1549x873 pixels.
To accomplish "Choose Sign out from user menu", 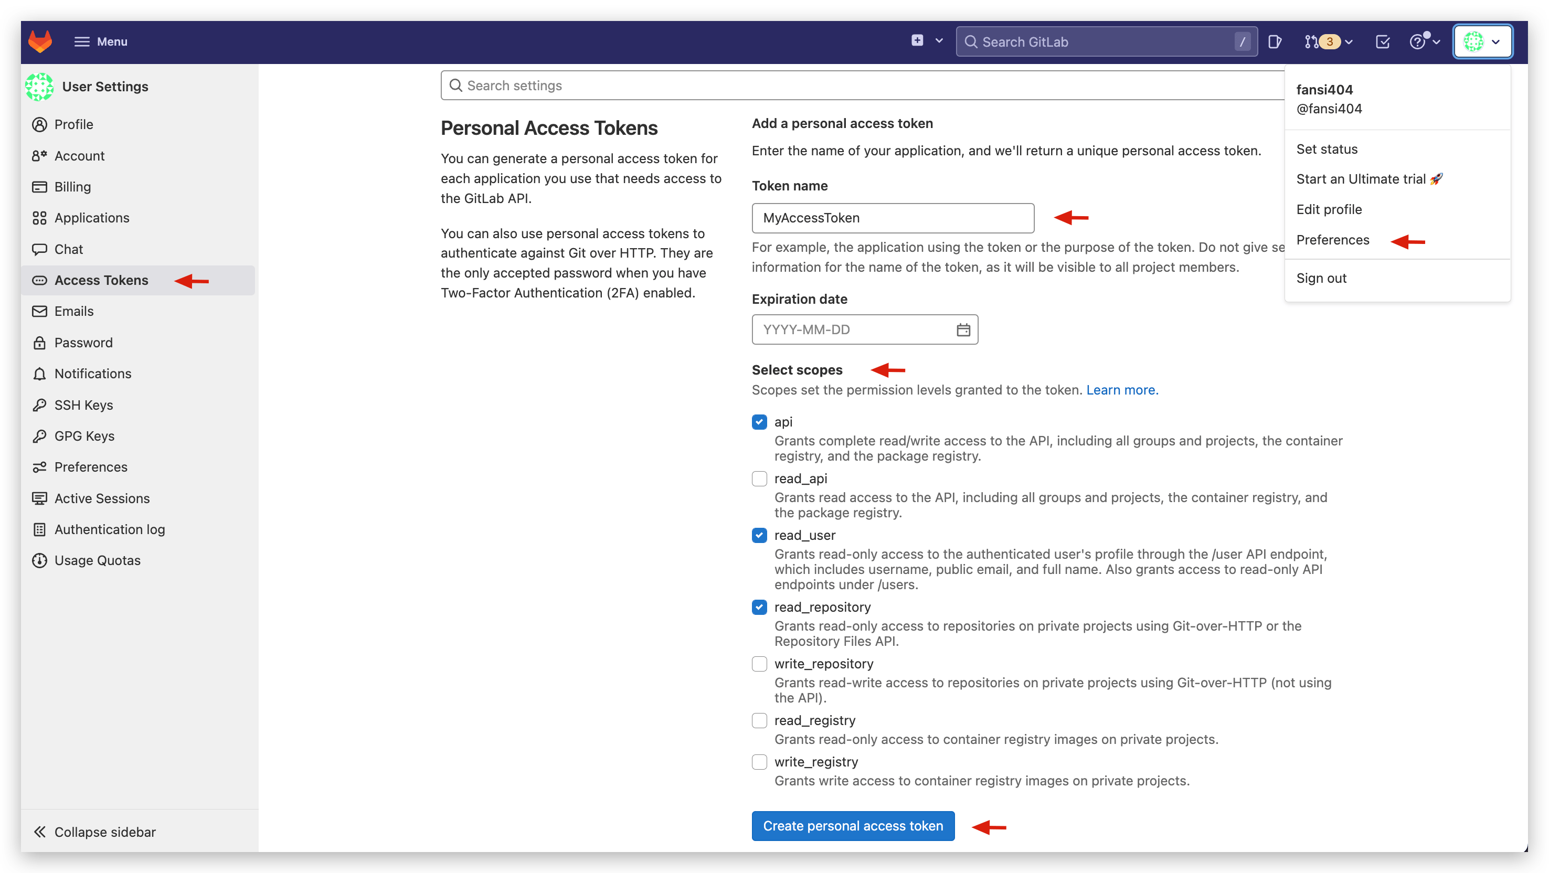I will click(x=1321, y=279).
